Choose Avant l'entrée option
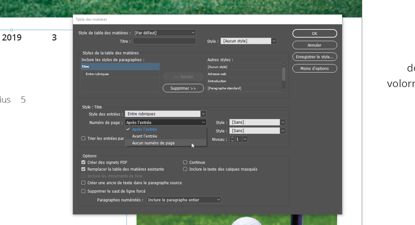This screenshot has width=415, height=225. point(166,136)
